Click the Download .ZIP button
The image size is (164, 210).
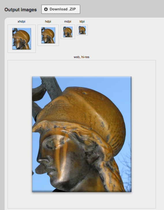[x=61, y=9]
